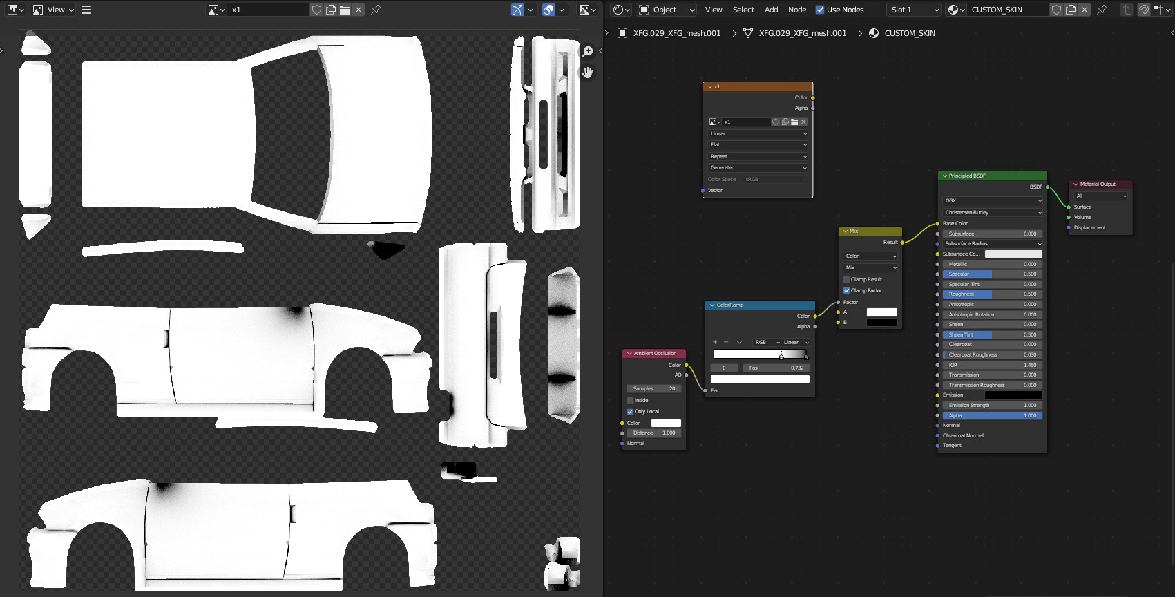The height and width of the screenshot is (597, 1175).
Task: Open the GGX distribution dropdown
Action: click(992, 200)
